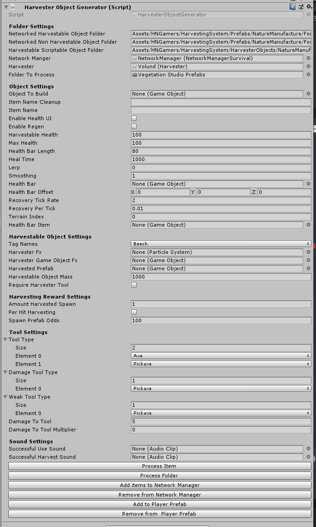Open object picker for Harvester field
This screenshot has height=527, width=316.
click(308, 66)
